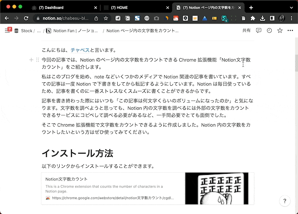
Task: Reload the current Notion page
Action: click(26, 18)
